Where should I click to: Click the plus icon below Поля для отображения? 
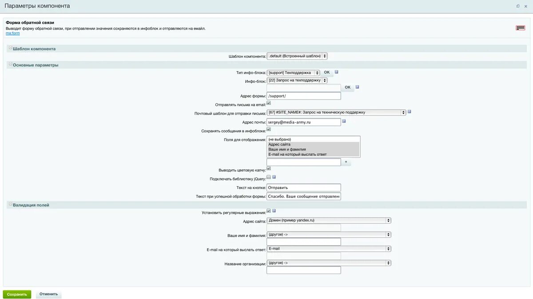pos(346,162)
